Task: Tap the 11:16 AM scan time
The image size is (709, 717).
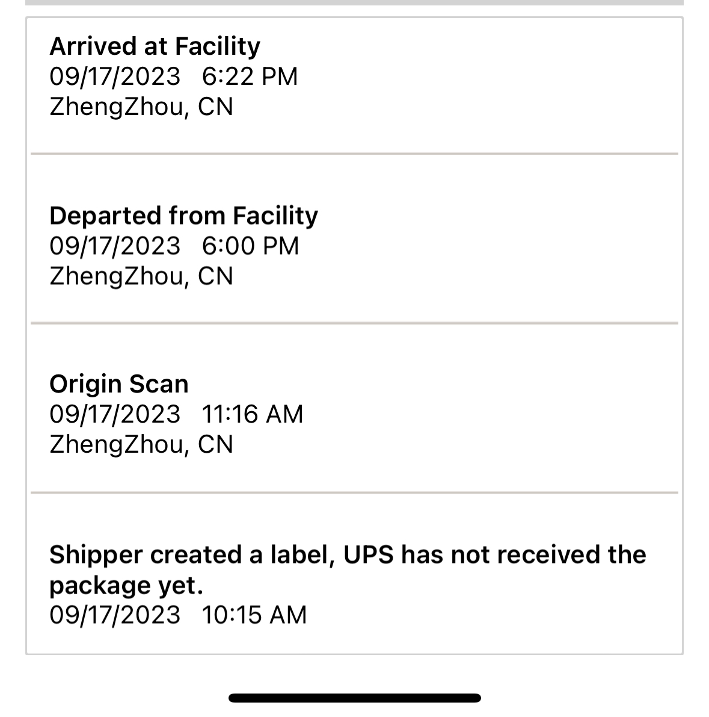Action: [253, 414]
